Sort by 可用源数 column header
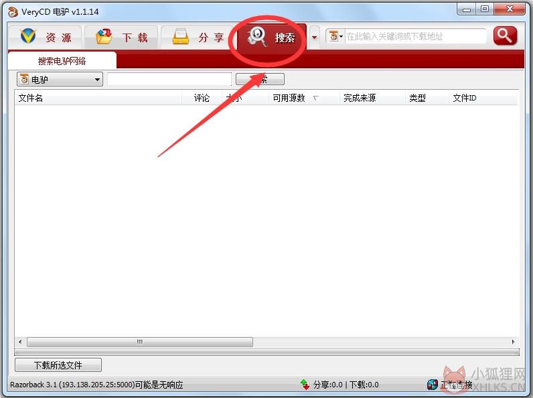This screenshot has width=533, height=398. [x=304, y=98]
